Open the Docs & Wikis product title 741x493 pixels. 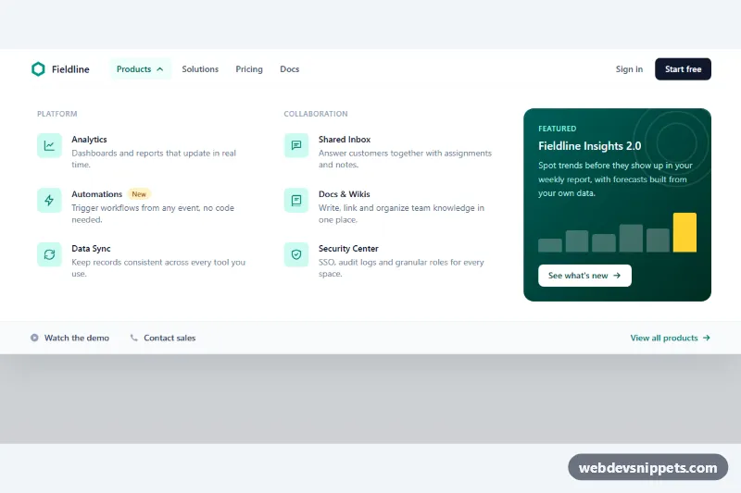click(x=344, y=194)
